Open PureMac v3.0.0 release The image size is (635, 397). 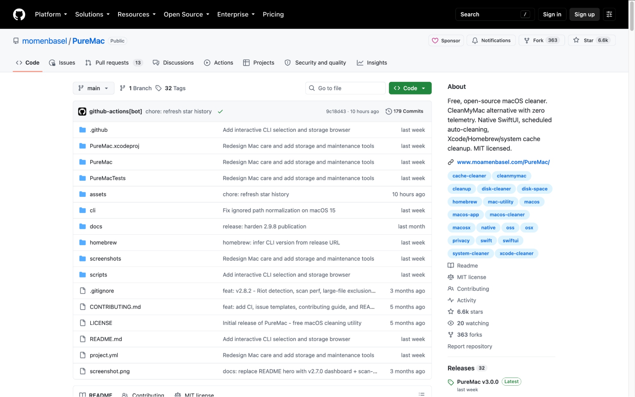pyautogui.click(x=477, y=382)
